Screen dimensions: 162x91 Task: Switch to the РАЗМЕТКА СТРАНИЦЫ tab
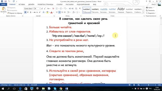pyautogui.click(x=45, y=5)
